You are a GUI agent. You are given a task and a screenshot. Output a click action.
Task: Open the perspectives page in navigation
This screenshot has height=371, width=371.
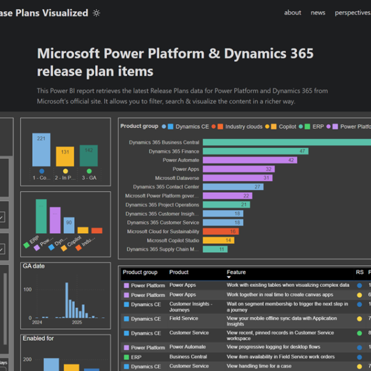pos(353,12)
